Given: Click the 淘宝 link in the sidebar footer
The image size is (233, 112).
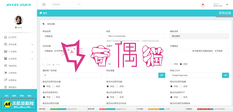Looking at the screenshot, I should tap(29, 96).
